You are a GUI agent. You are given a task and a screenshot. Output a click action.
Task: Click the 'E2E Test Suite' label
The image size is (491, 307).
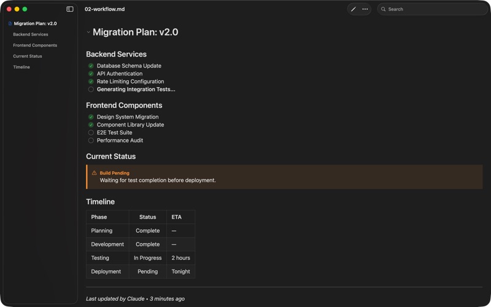(x=114, y=133)
